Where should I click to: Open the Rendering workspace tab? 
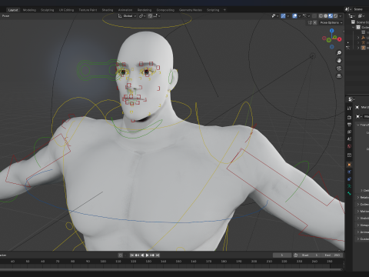click(145, 10)
